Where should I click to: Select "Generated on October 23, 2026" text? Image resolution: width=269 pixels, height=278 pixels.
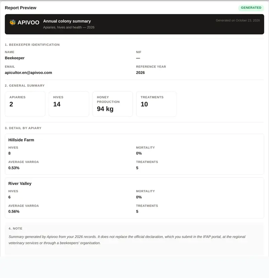(238, 21)
